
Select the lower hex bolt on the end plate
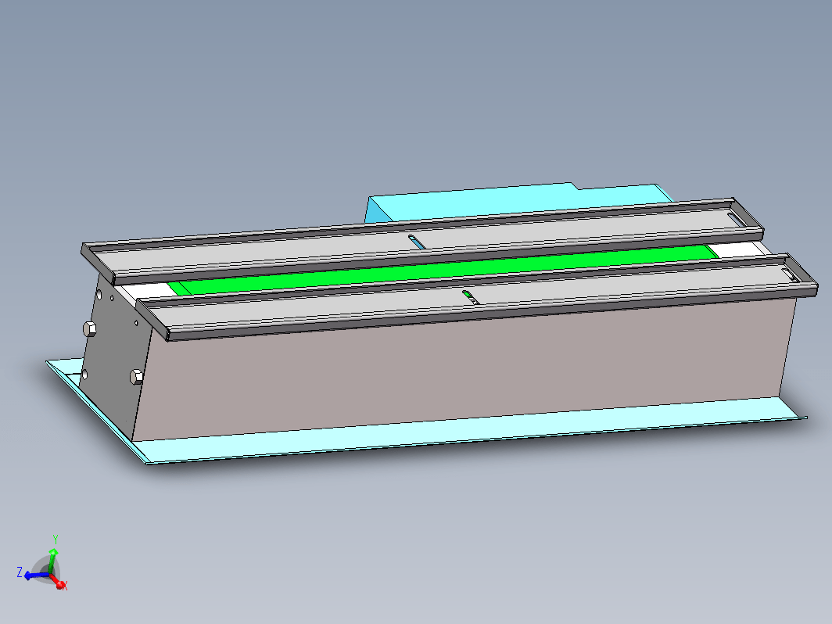(136, 377)
